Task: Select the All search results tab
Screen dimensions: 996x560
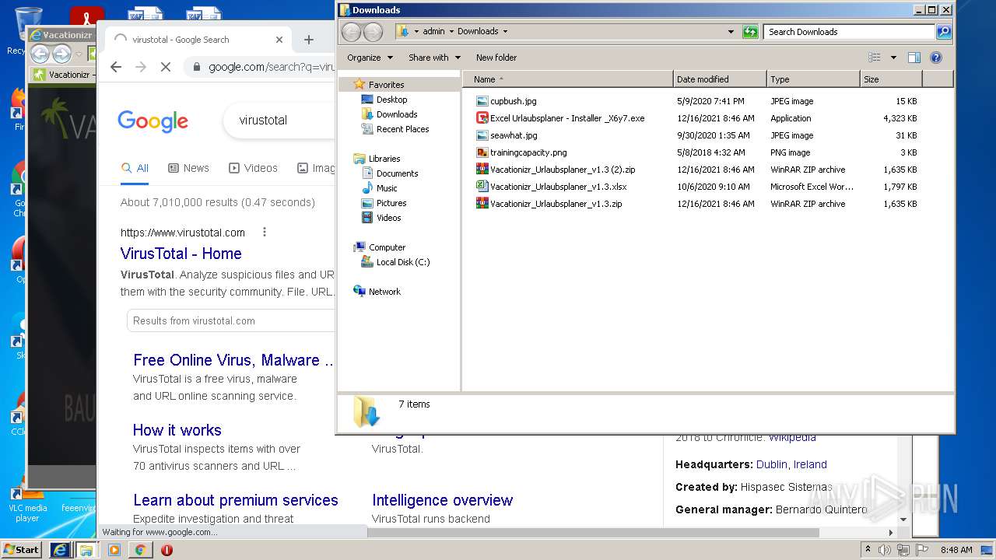Action: tap(135, 168)
